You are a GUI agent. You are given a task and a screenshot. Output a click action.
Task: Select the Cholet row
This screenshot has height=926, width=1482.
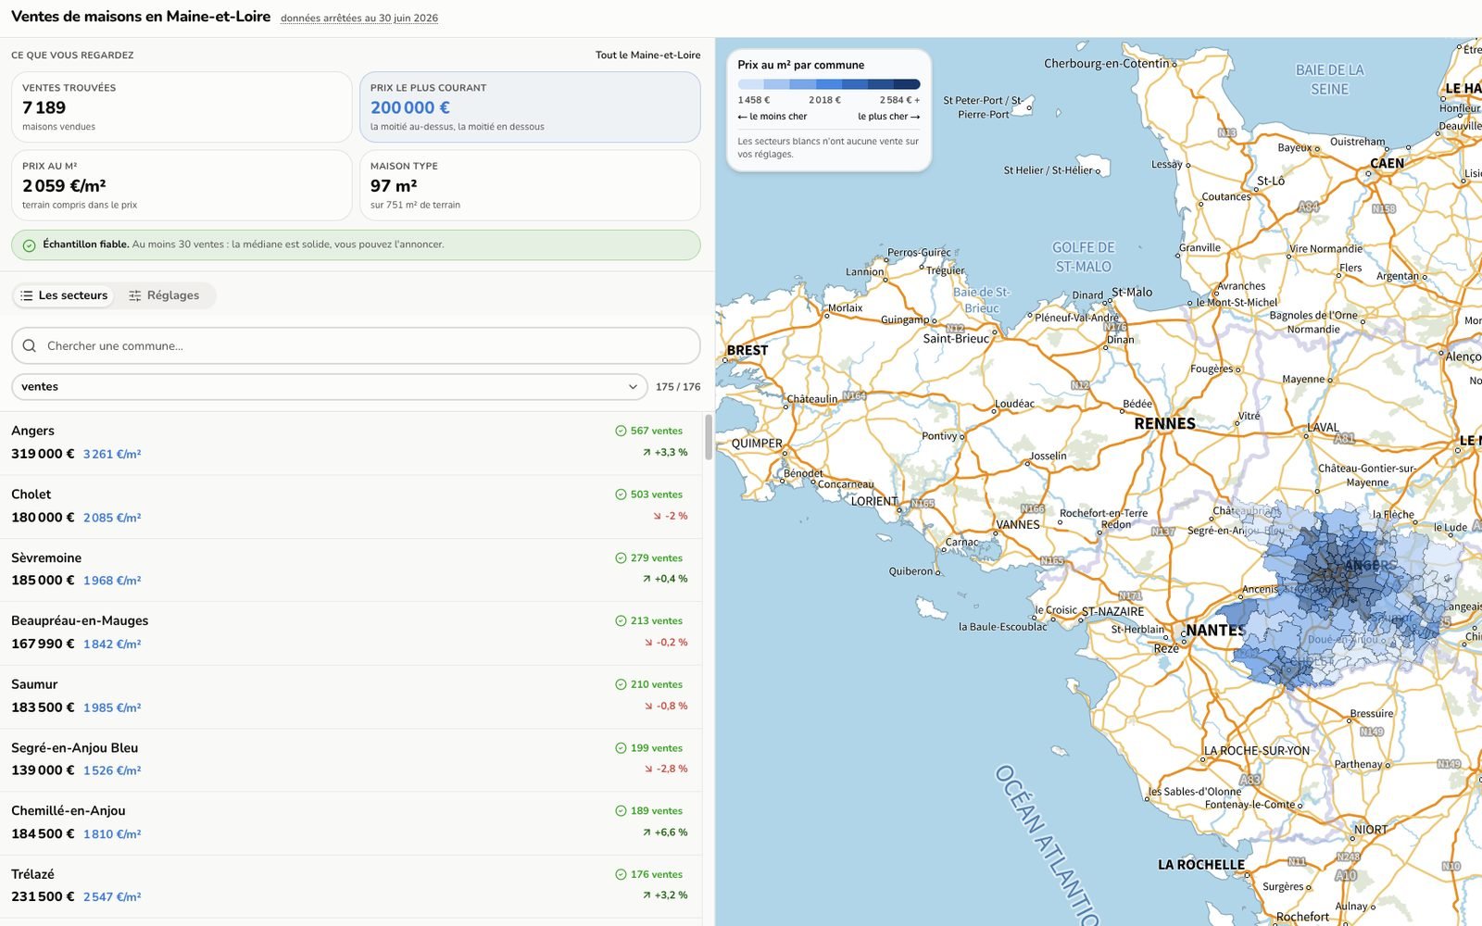(x=351, y=507)
